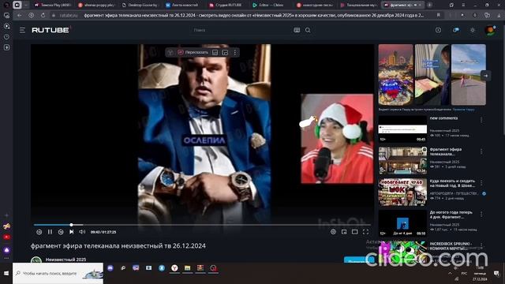
Task: Click the search magnifier icon
Action: point(308,30)
